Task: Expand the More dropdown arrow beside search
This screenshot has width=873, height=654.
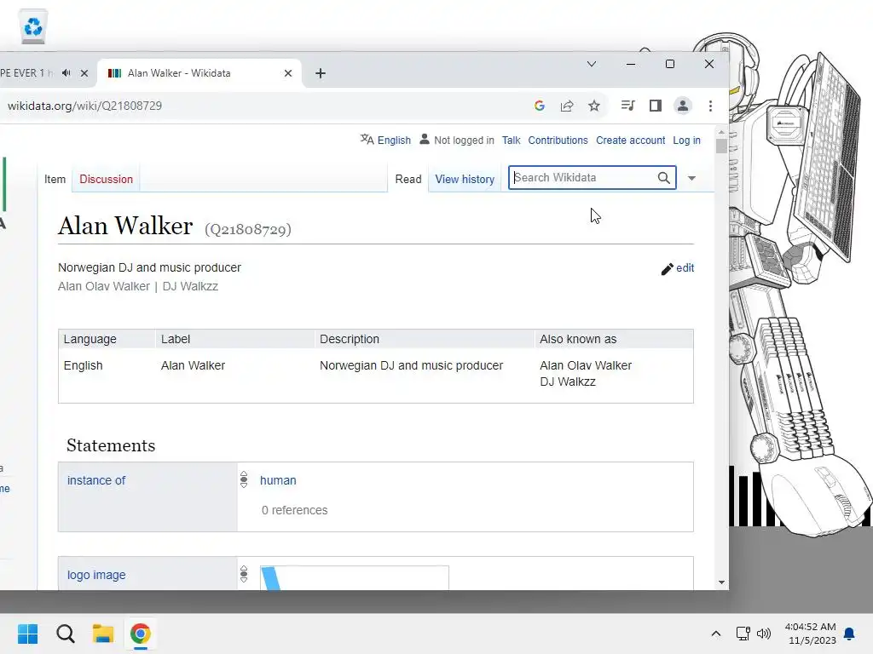Action: pos(691,178)
